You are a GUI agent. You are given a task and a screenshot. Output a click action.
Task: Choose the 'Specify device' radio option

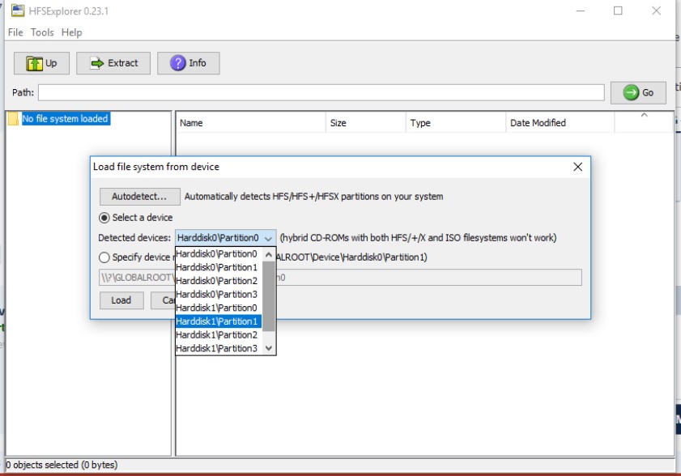point(104,257)
